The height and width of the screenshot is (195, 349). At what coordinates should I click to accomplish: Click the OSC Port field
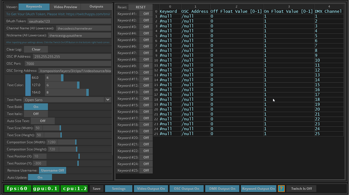pyautogui.click(x=68, y=63)
